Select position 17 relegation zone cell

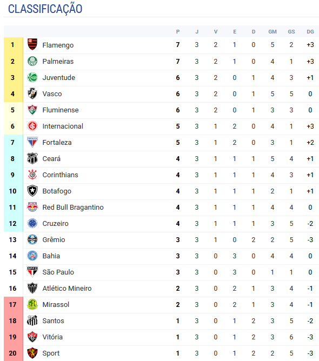[13, 305]
